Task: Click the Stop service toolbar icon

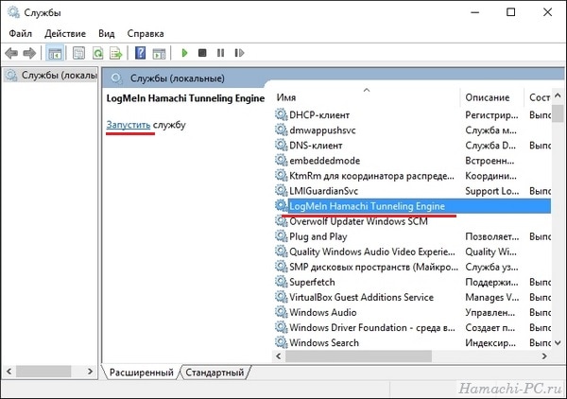Action: point(202,53)
